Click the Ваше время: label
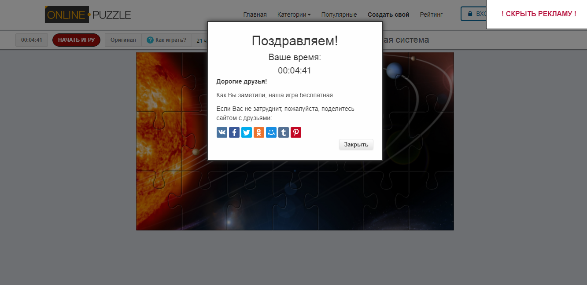587x285 pixels. 295,58
